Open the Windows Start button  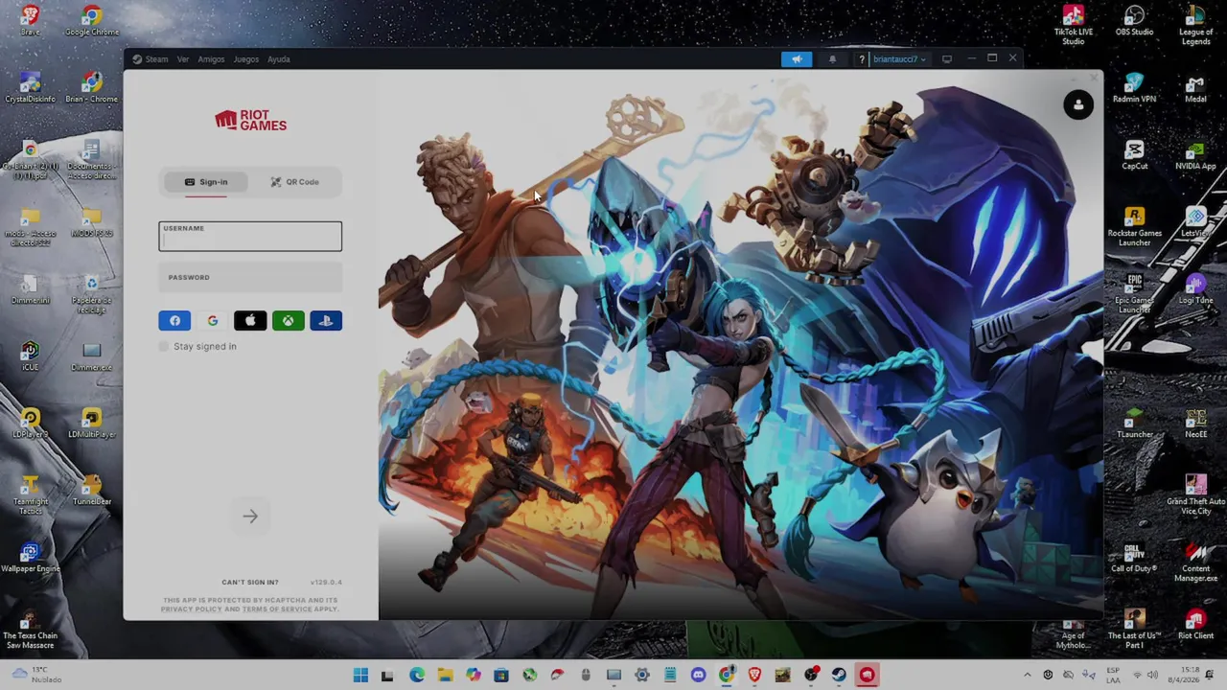point(360,676)
